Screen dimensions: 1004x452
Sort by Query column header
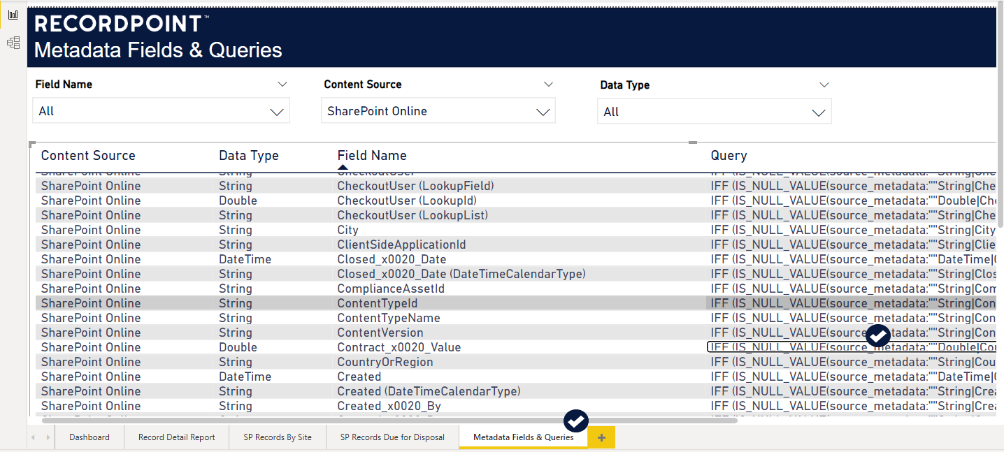tap(729, 156)
